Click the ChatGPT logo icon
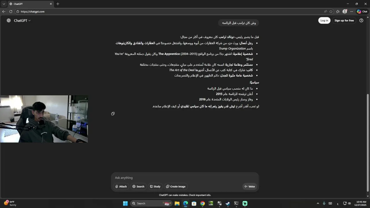The image size is (370, 208). point(9,21)
